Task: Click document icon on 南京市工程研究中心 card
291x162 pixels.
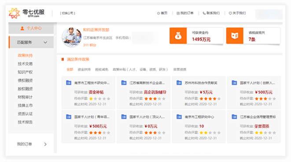Action: tap(179, 117)
